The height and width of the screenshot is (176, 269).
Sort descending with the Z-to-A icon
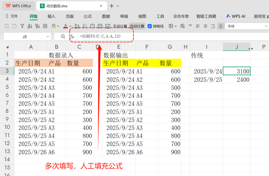(37, 26)
